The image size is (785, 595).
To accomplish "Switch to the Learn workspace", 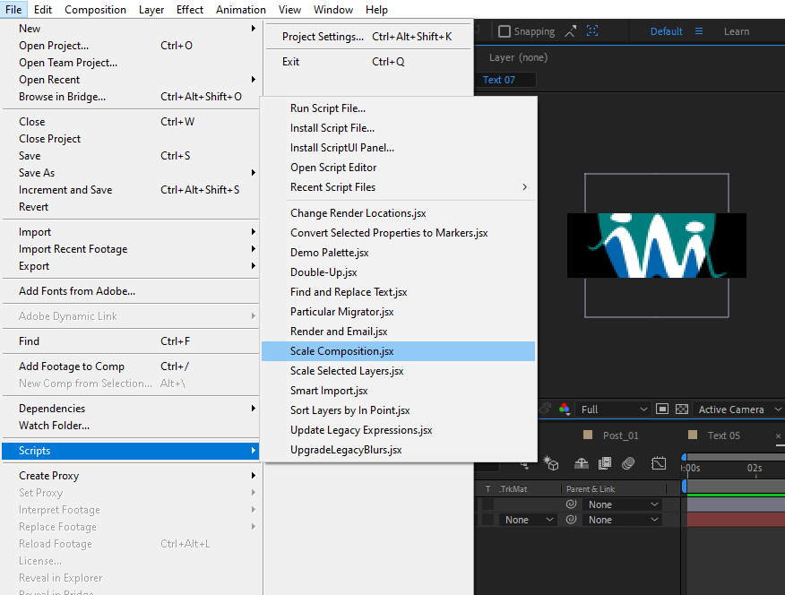I will click(x=737, y=31).
